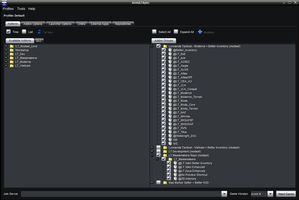Image resolution: width=299 pixels, height=200 pixels.
Task: Click the @LT_Moderne addon box icon
Action: pyautogui.click(x=170, y=93)
